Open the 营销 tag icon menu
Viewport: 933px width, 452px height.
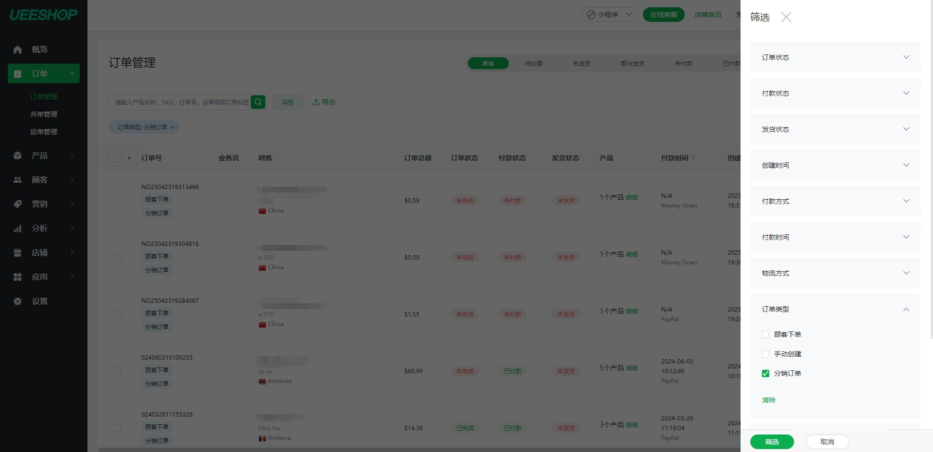[17, 204]
